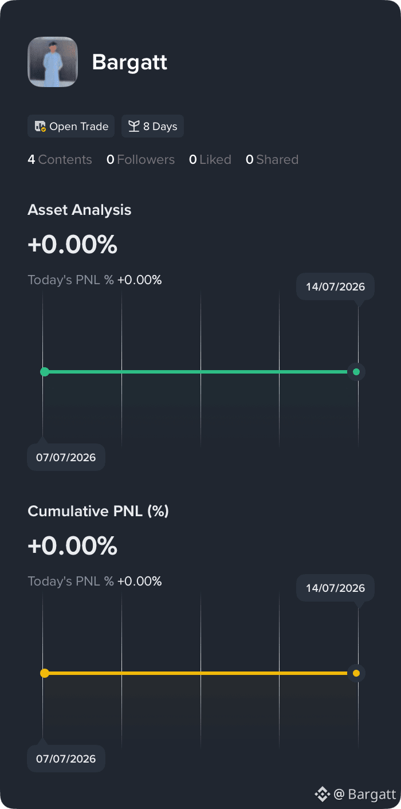Click 14/07/2026 tooltip on Asset Analysis chart
Screen dimensions: 401x809
(335, 286)
